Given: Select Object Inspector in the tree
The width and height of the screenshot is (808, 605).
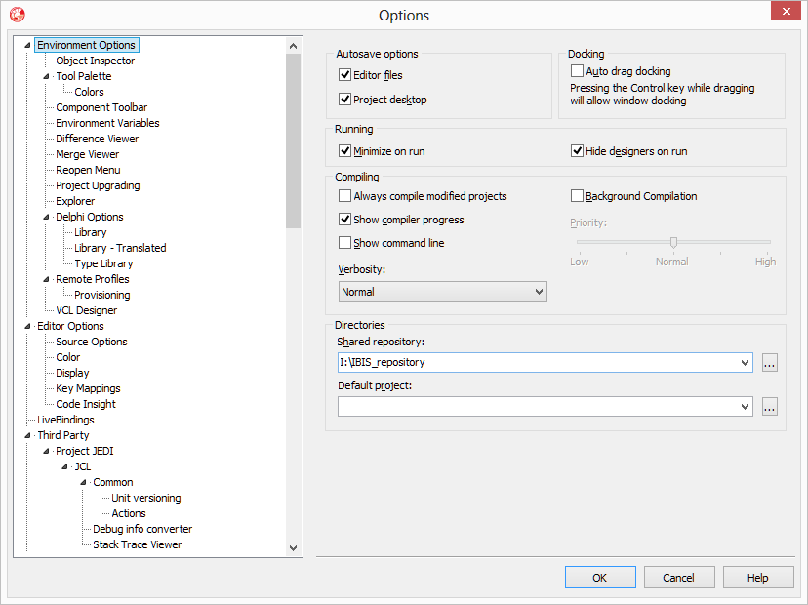Looking at the screenshot, I should point(95,60).
